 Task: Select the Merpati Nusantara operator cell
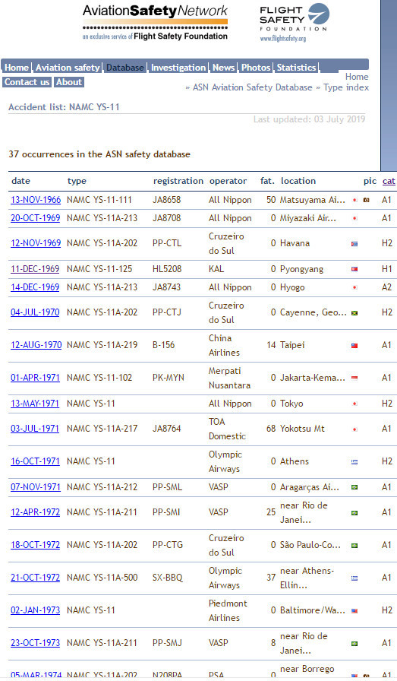pyautogui.click(x=229, y=378)
